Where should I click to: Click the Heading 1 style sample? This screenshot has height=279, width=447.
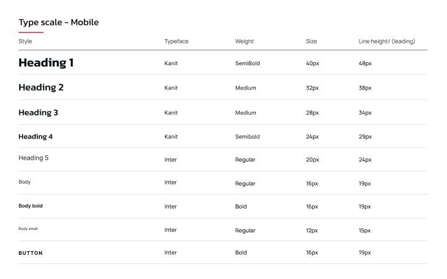click(46, 63)
